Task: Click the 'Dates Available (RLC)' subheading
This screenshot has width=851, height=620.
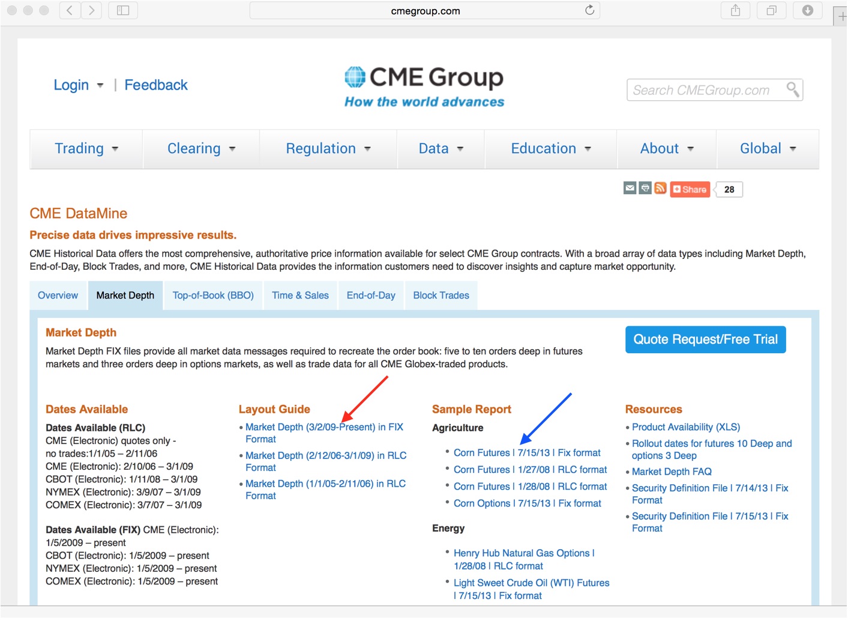Action: click(x=95, y=428)
